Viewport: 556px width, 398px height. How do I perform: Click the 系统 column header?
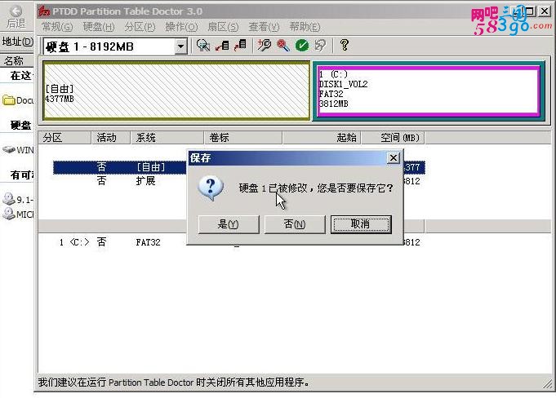point(167,137)
